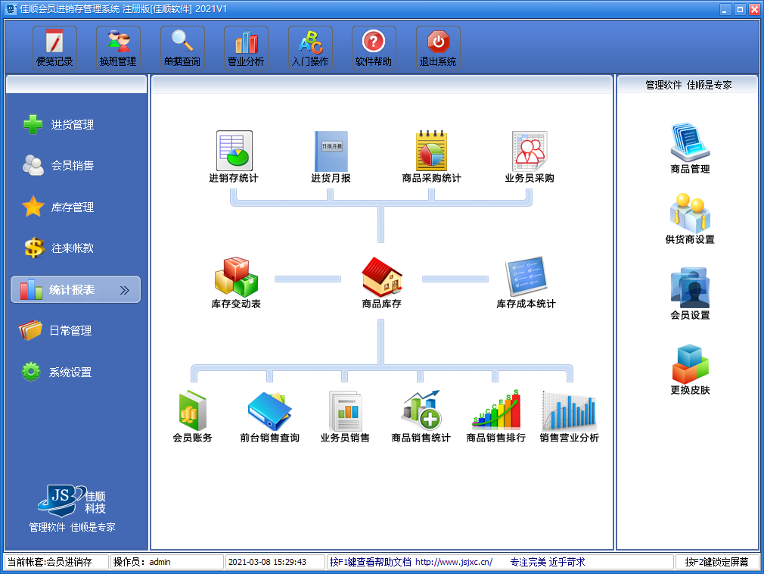Image resolution: width=764 pixels, height=574 pixels.
Task: Expand the 统计报表 chevron arrows
Action: tap(125, 290)
